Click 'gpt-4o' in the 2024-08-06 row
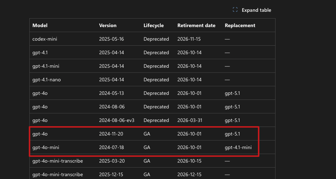The width and height of the screenshot is (336, 179). pos(40,107)
